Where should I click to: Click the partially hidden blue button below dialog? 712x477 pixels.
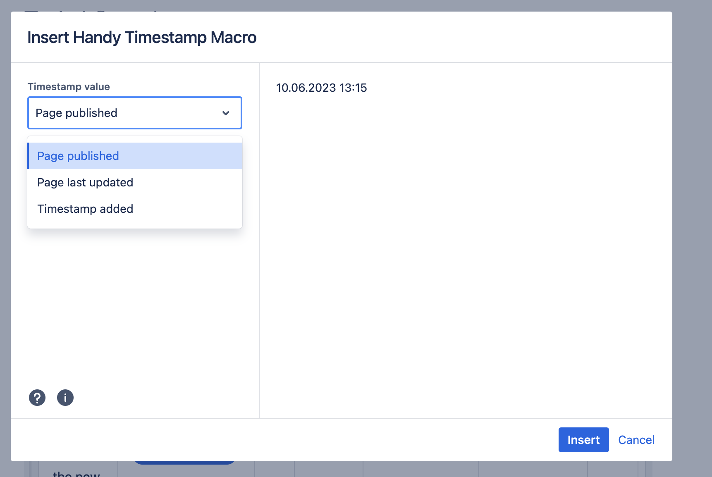[184, 463]
